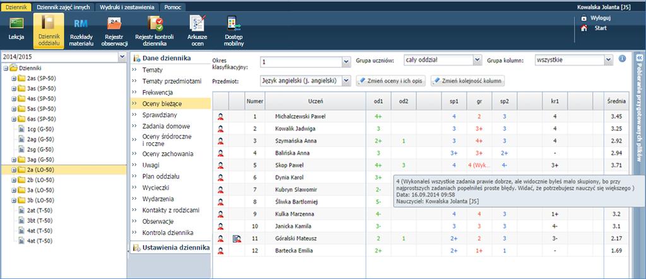Select the 2a (LO-50) journal
The image size is (646, 279).
(x=40, y=169)
